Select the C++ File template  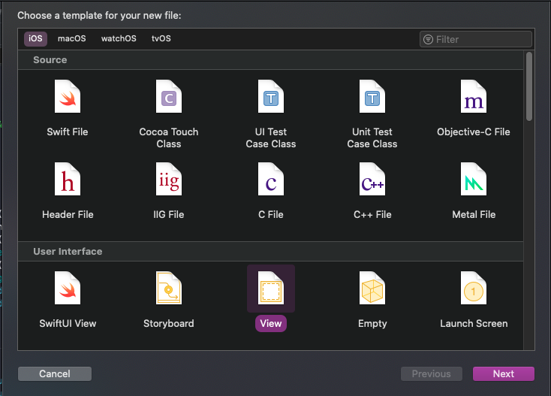click(x=372, y=180)
